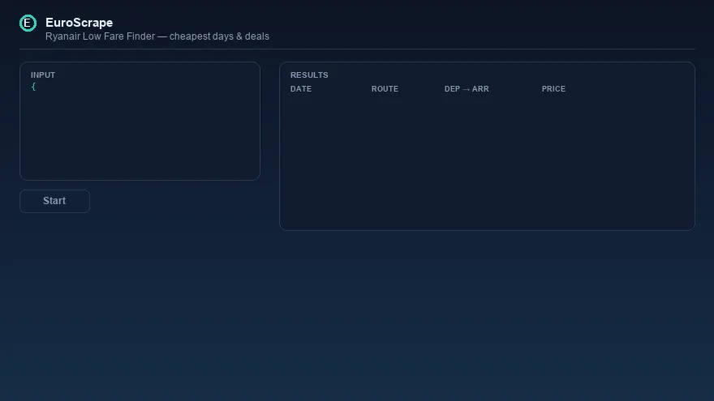Click the RESULTS panel label
This screenshot has width=714, height=401.
(x=309, y=75)
